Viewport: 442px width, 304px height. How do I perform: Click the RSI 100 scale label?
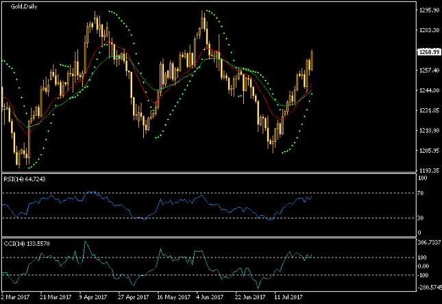[423, 178]
